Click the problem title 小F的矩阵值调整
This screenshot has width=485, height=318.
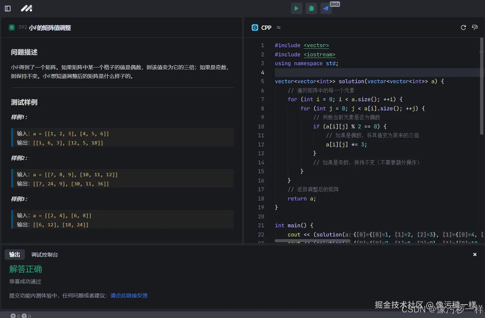click(50, 28)
